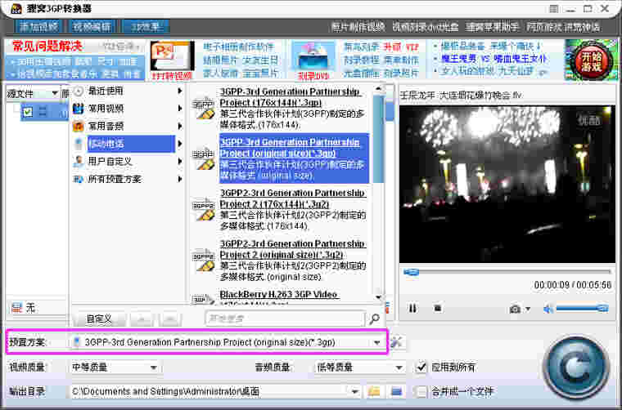The height and width of the screenshot is (410, 622).
Task: Toggle the source file row checkbox
Action: click(27, 112)
